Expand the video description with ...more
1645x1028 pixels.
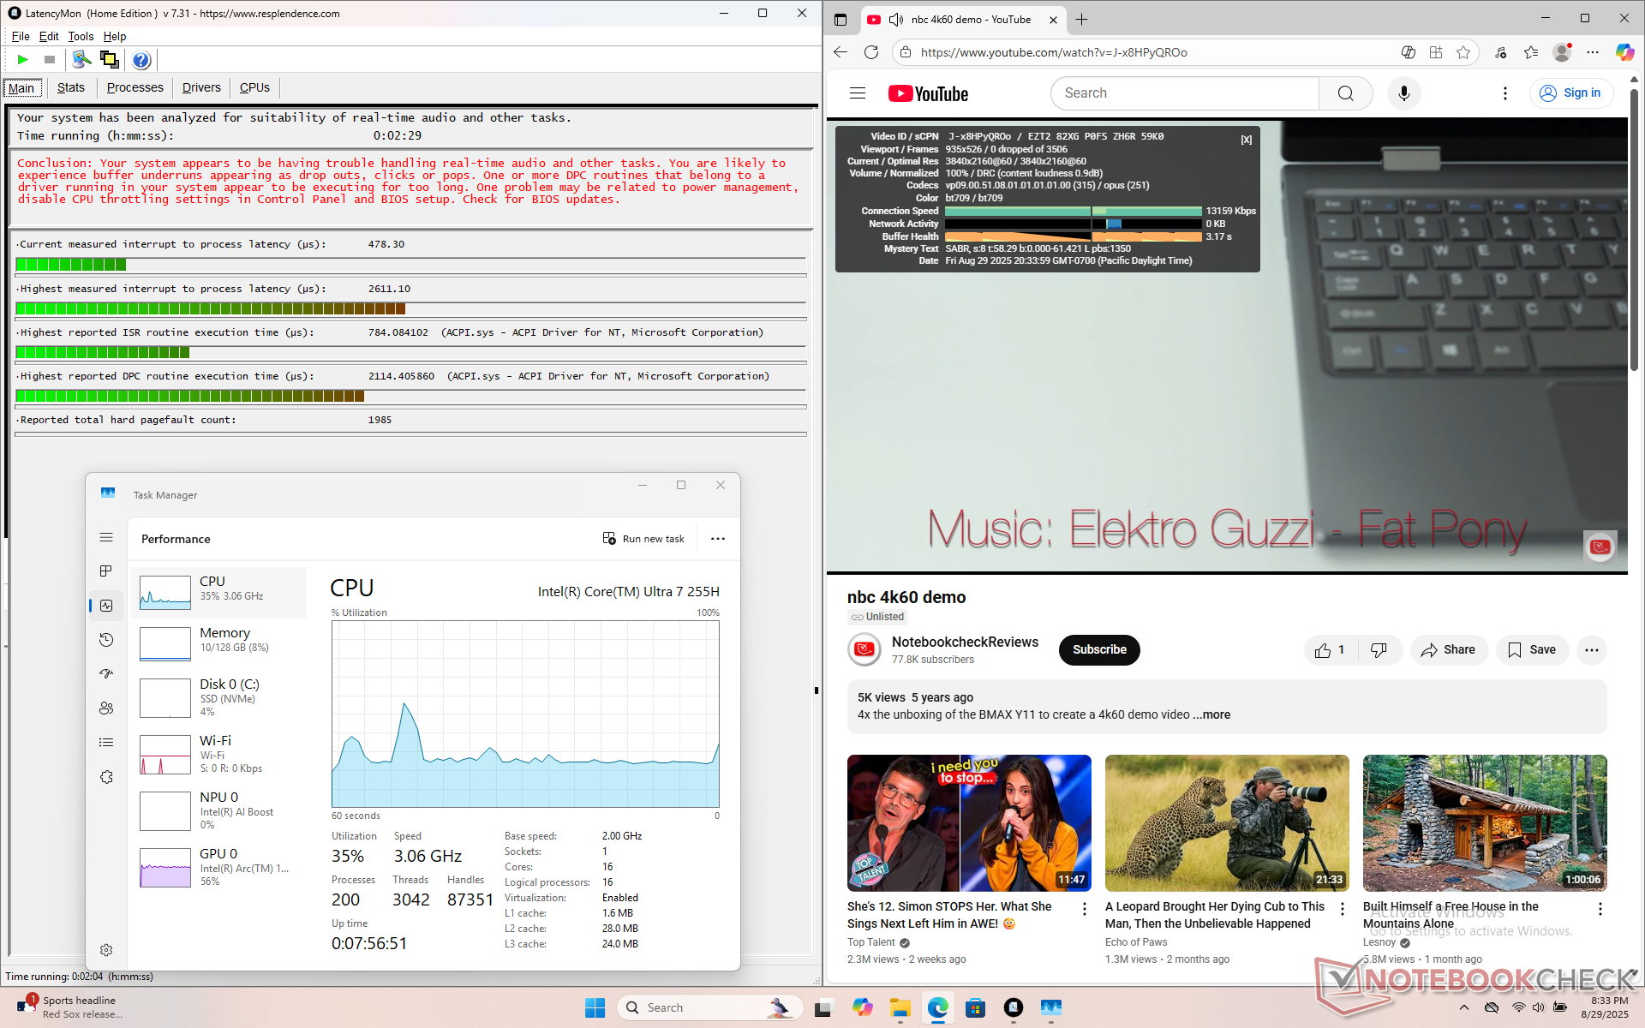(x=1211, y=714)
